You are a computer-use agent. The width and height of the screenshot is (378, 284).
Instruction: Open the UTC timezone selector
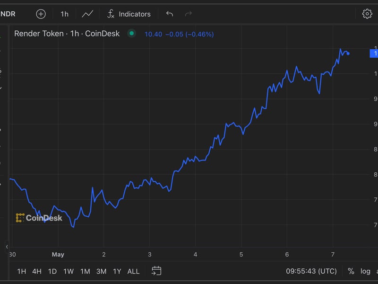coord(311,271)
